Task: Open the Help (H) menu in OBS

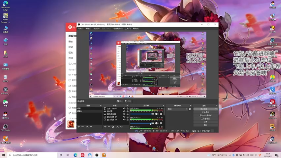Action: (136, 28)
